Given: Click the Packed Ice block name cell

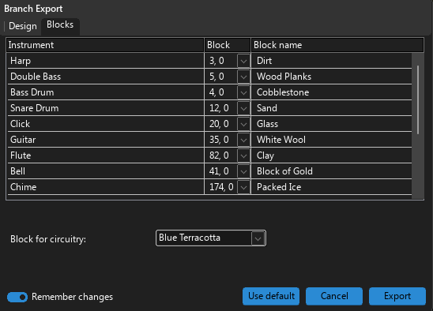Looking at the screenshot, I should [x=331, y=187].
